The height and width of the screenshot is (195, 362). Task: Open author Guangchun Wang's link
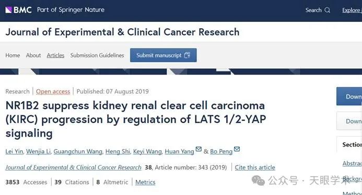pos(78,151)
